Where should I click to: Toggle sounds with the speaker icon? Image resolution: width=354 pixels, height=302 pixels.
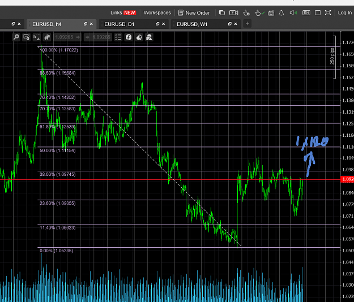(293, 13)
